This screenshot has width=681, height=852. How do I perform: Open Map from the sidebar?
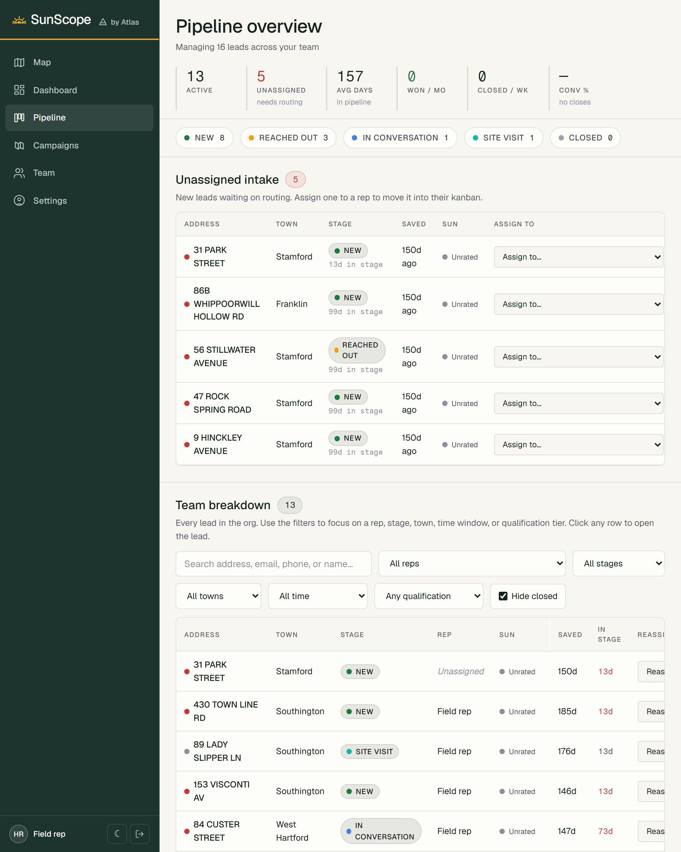pos(79,63)
